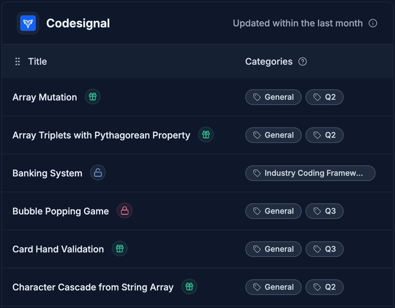Click the help icon next to Categories
The image size is (395, 308).
click(302, 62)
